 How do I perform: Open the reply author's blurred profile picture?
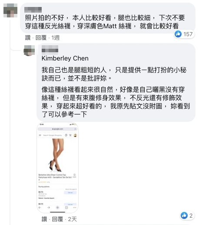[29, 50]
